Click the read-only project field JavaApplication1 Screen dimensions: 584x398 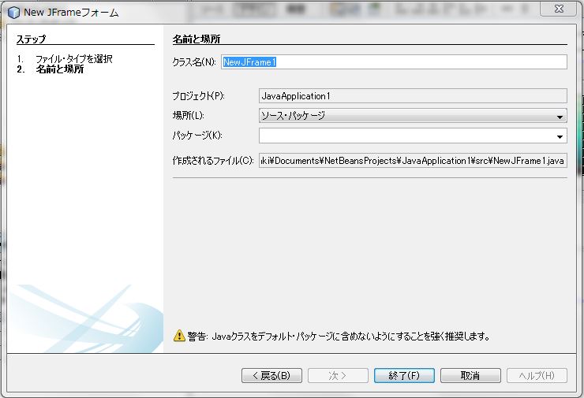[x=412, y=96]
